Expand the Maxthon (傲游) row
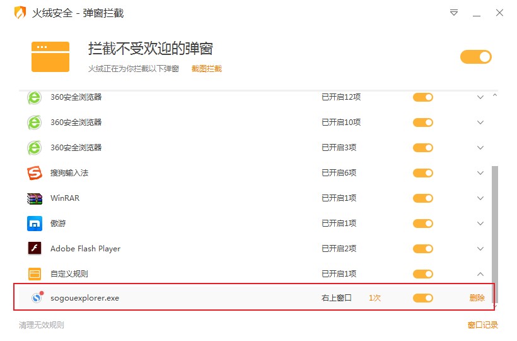This screenshot has height=341, width=517. point(480,224)
